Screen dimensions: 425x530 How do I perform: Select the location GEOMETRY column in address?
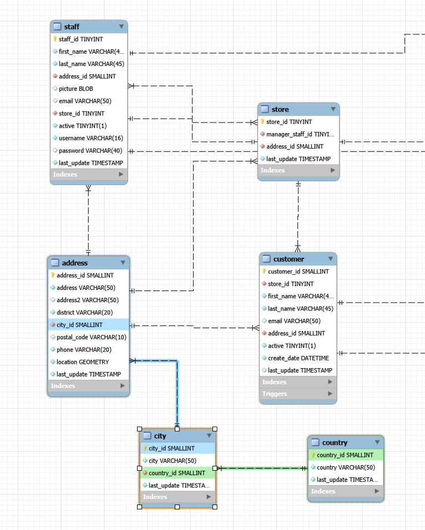point(83,362)
